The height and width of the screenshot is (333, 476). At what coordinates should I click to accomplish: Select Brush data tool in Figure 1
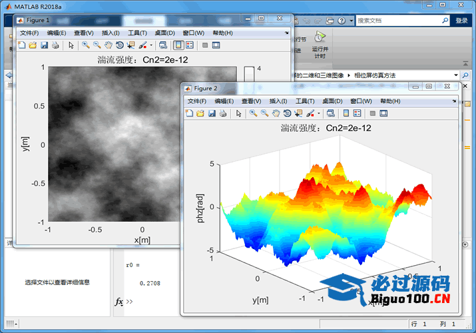142,45
